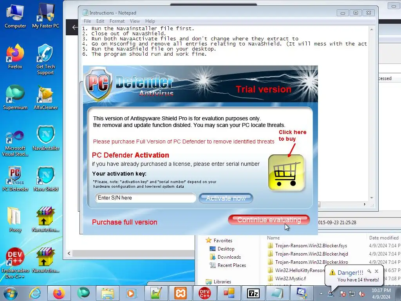Viewport: 401px width, 301px height.
Task: Click the Purchase full version link
Action: click(x=125, y=222)
